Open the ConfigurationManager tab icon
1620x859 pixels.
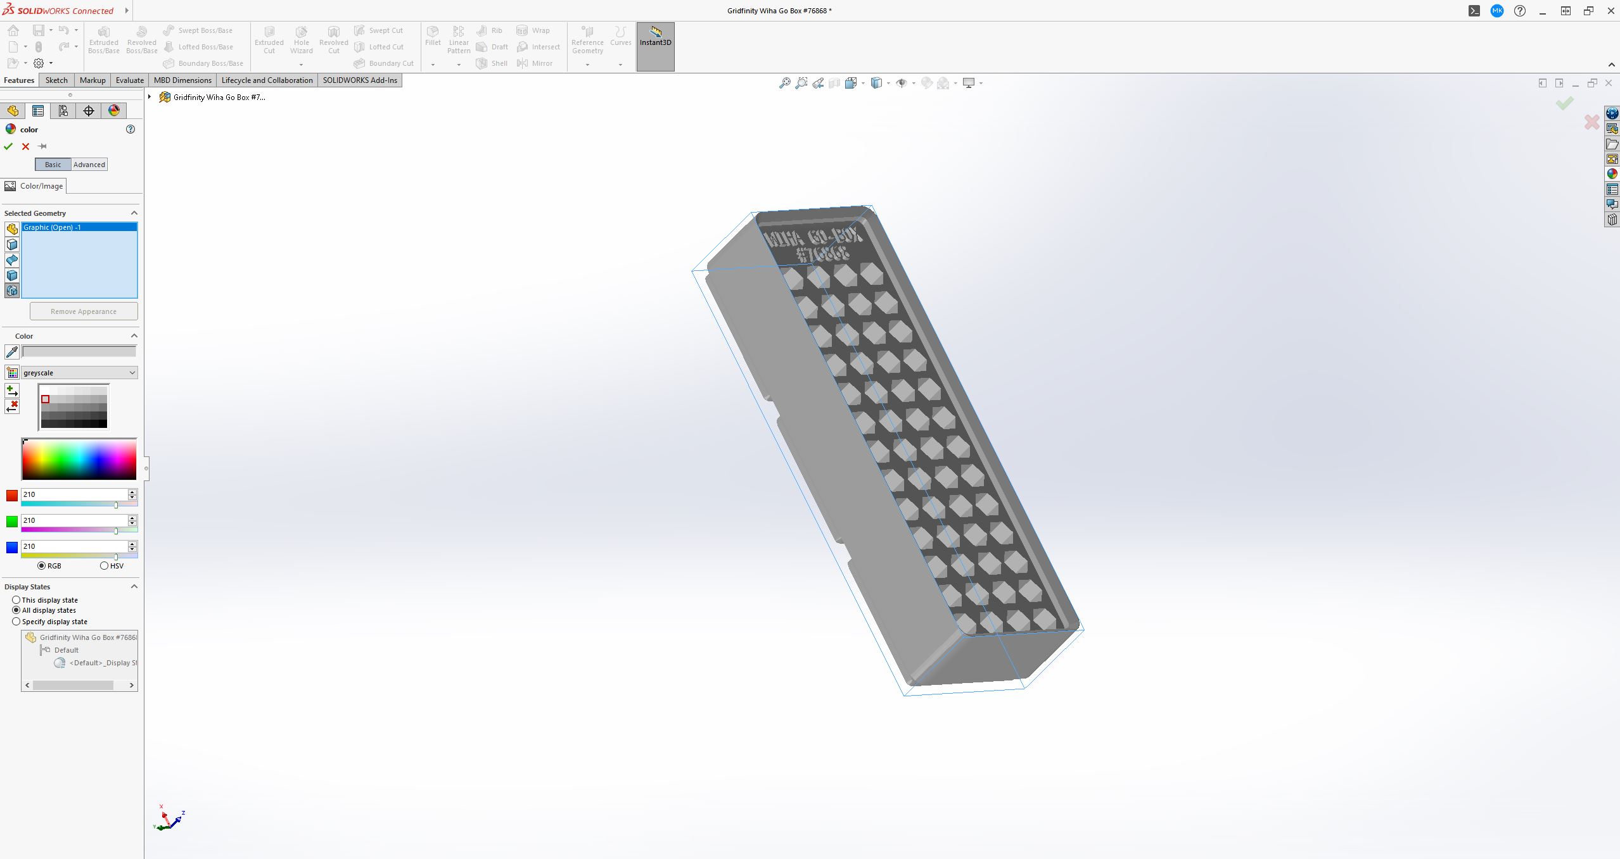point(63,111)
